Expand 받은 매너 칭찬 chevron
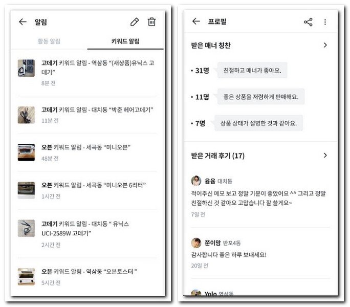This screenshot has width=350, height=307. [325, 45]
